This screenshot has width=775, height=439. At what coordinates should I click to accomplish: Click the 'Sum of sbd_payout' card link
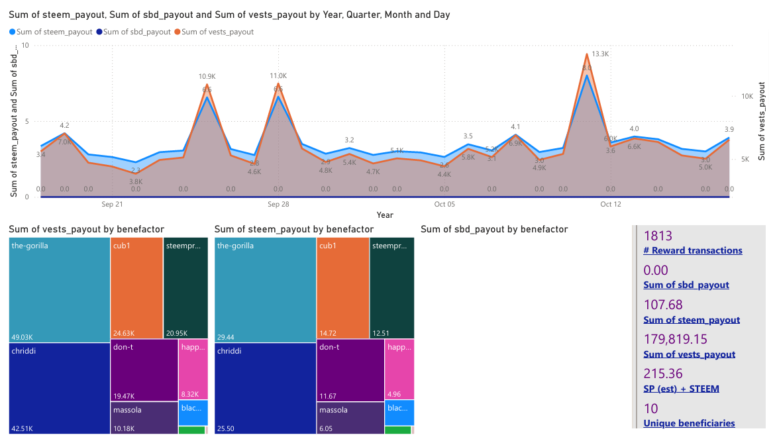click(686, 285)
